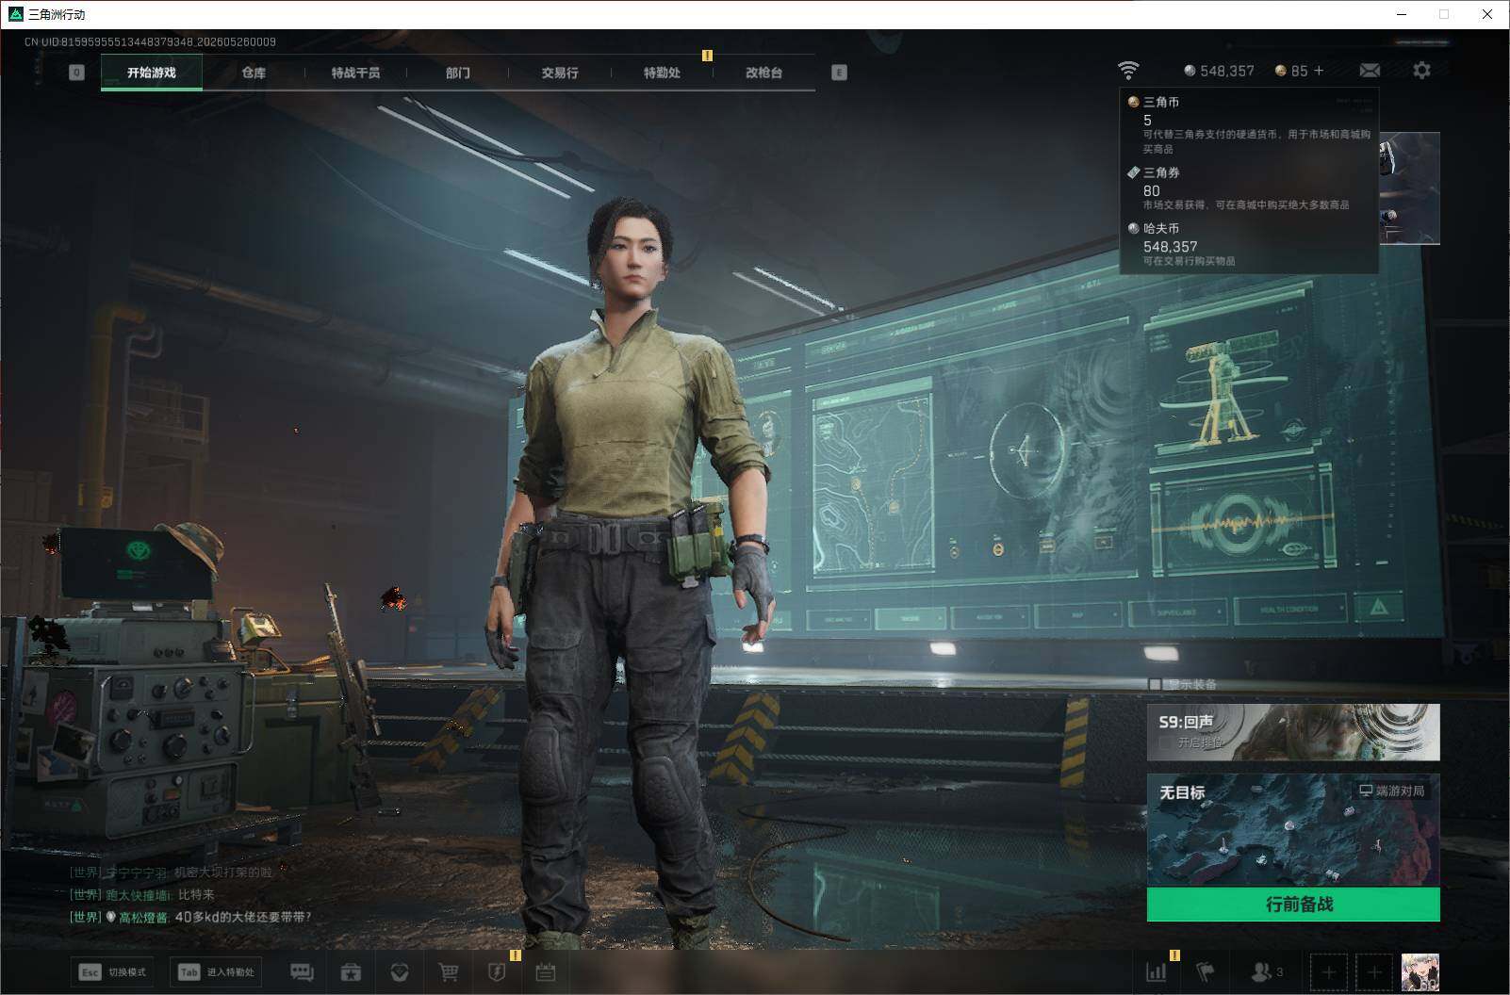The height and width of the screenshot is (995, 1510).
Task: Click the Tab 进入特勤处 button
Action: (x=216, y=971)
